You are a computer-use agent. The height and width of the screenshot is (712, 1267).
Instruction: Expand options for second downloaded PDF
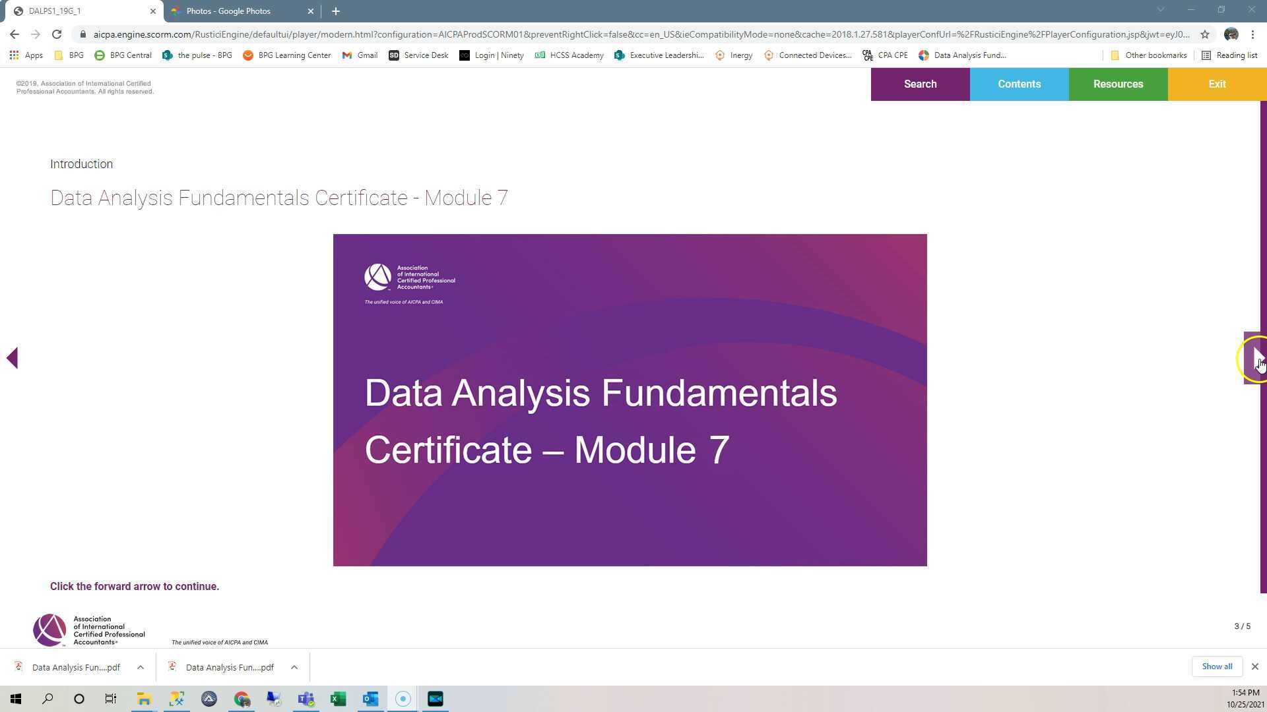tap(294, 667)
